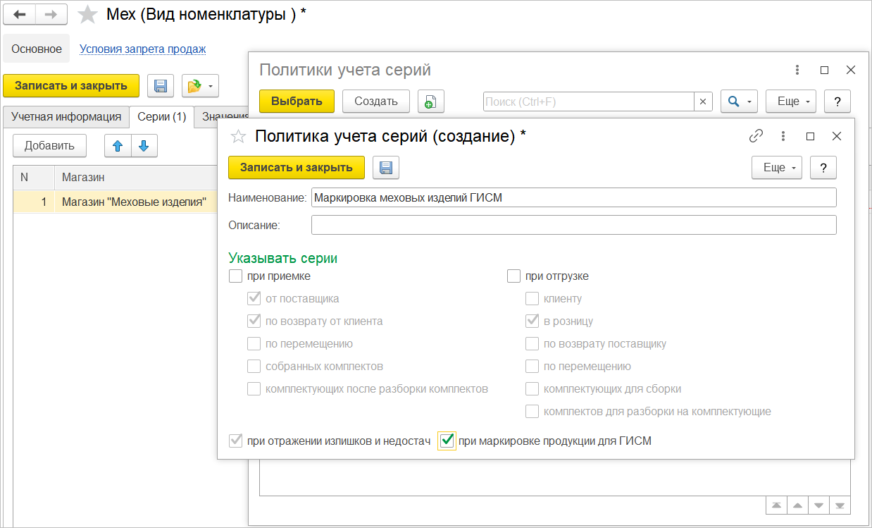Image resolution: width=872 pixels, height=528 pixels.
Task: Move the row down with the blue arrow
Action: pos(144,146)
